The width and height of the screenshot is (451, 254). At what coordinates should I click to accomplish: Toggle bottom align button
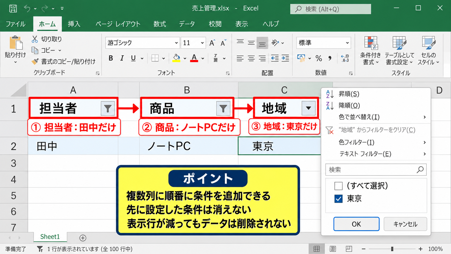tap(262, 43)
